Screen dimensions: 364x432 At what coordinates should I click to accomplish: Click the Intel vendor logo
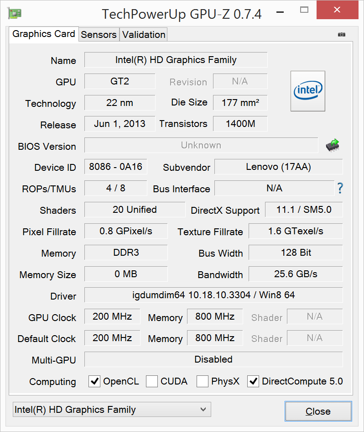click(x=308, y=91)
